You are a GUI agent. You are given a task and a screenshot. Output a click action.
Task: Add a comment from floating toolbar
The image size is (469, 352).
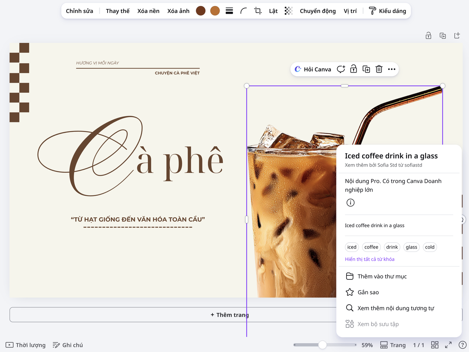coord(341,69)
